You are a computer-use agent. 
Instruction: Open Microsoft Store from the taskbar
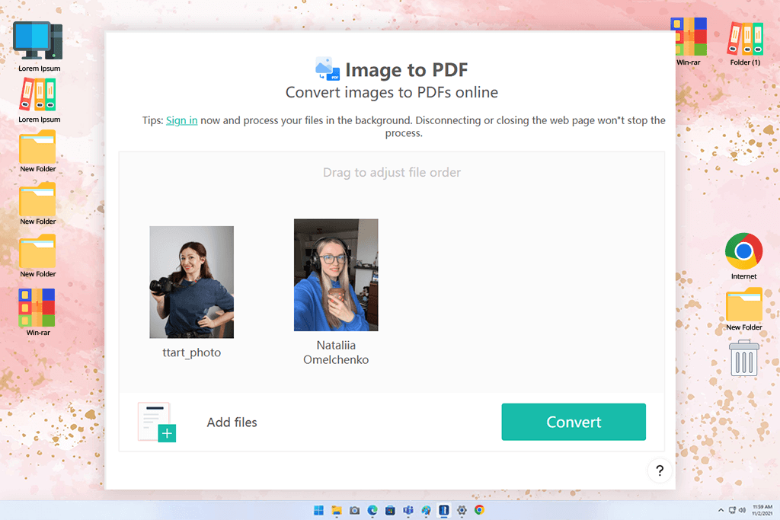[391, 510]
